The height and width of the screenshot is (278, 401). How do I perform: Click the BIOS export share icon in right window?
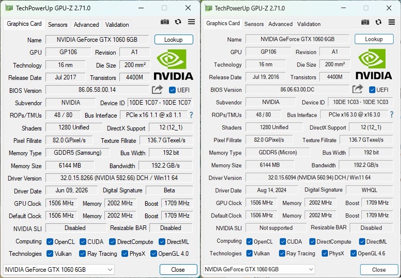click(x=358, y=89)
